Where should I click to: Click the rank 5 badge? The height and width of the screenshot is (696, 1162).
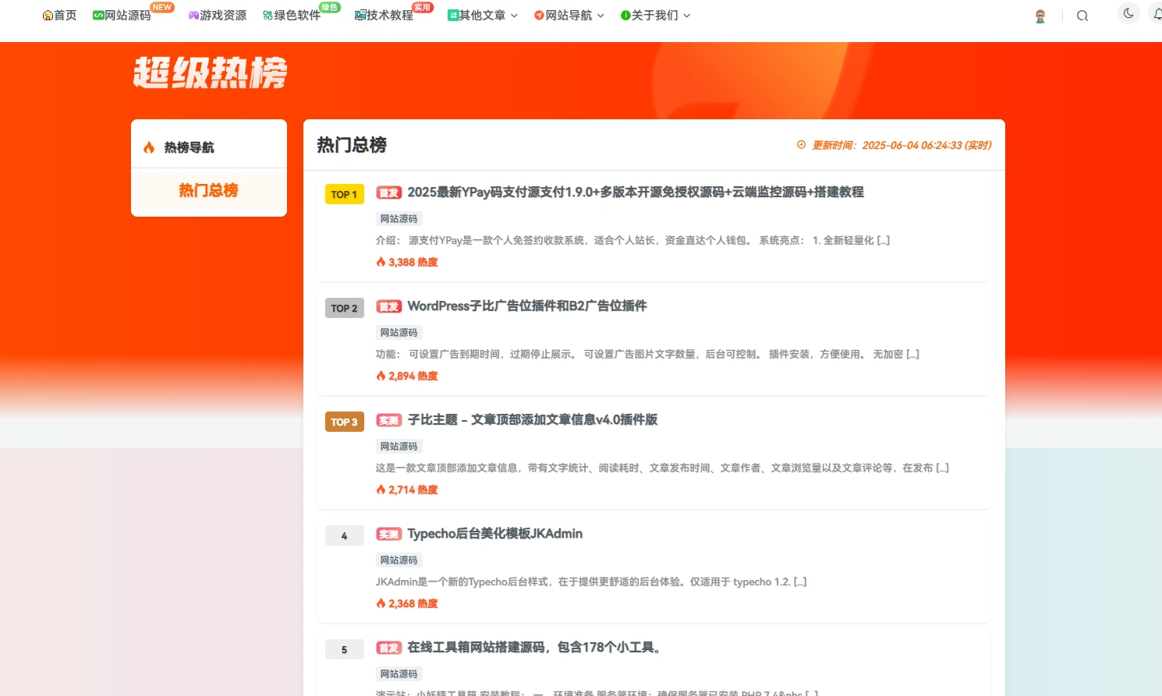coord(344,649)
